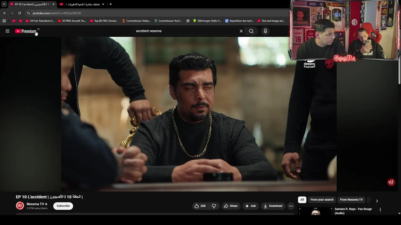Image resolution: width=401 pixels, height=225 pixels.
Task: Open '20 FREE Smooth Tra...' bookmark
Action: click(x=72, y=21)
